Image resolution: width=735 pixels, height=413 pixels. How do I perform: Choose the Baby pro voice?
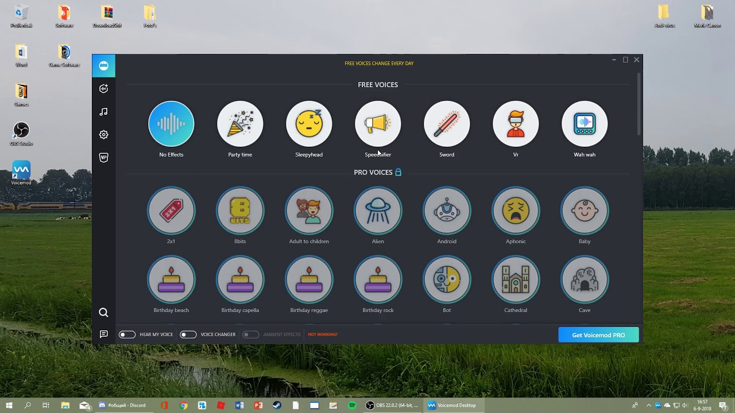(x=585, y=211)
